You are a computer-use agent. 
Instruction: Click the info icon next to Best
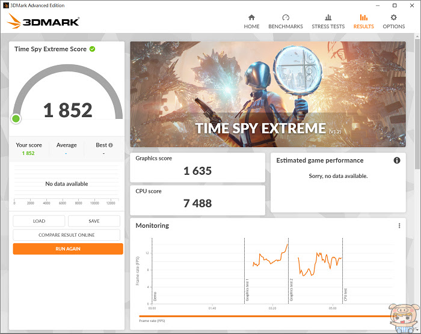[111, 145]
